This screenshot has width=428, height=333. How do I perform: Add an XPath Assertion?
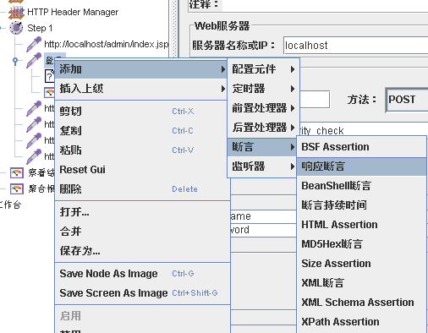[361, 322]
